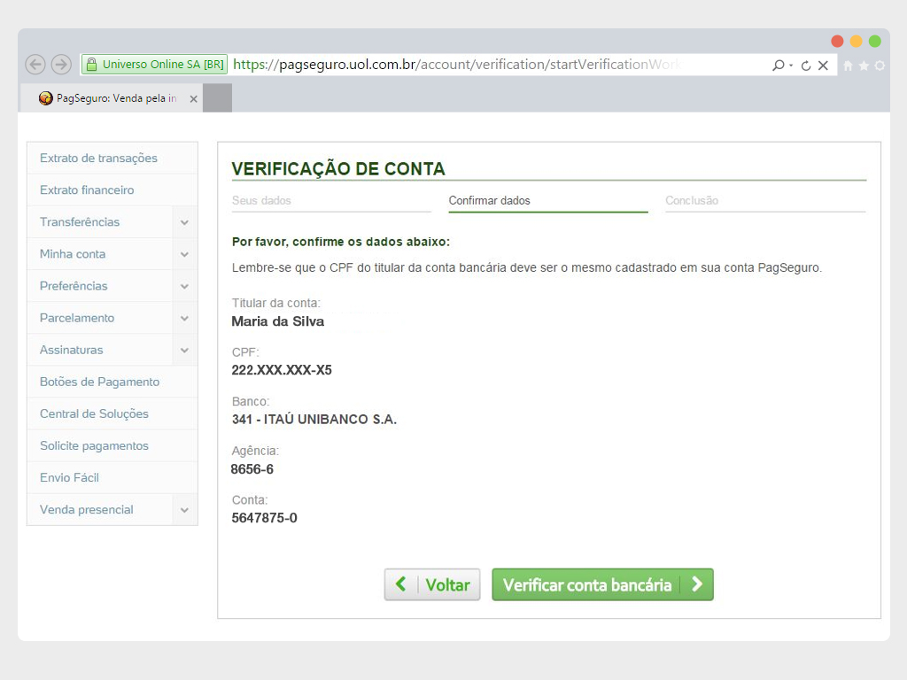Click the browser forward arrow button
Image resolution: width=907 pixels, height=680 pixels.
61,64
